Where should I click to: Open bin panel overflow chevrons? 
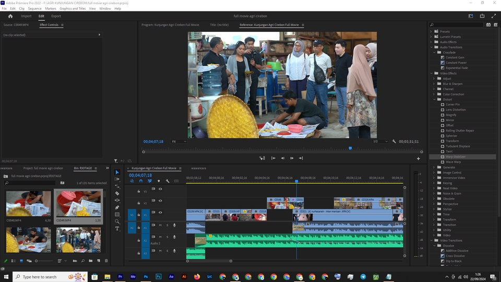(108, 168)
